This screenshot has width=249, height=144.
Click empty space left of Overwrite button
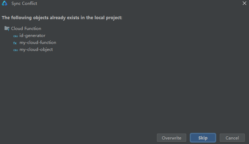(x=87, y=138)
